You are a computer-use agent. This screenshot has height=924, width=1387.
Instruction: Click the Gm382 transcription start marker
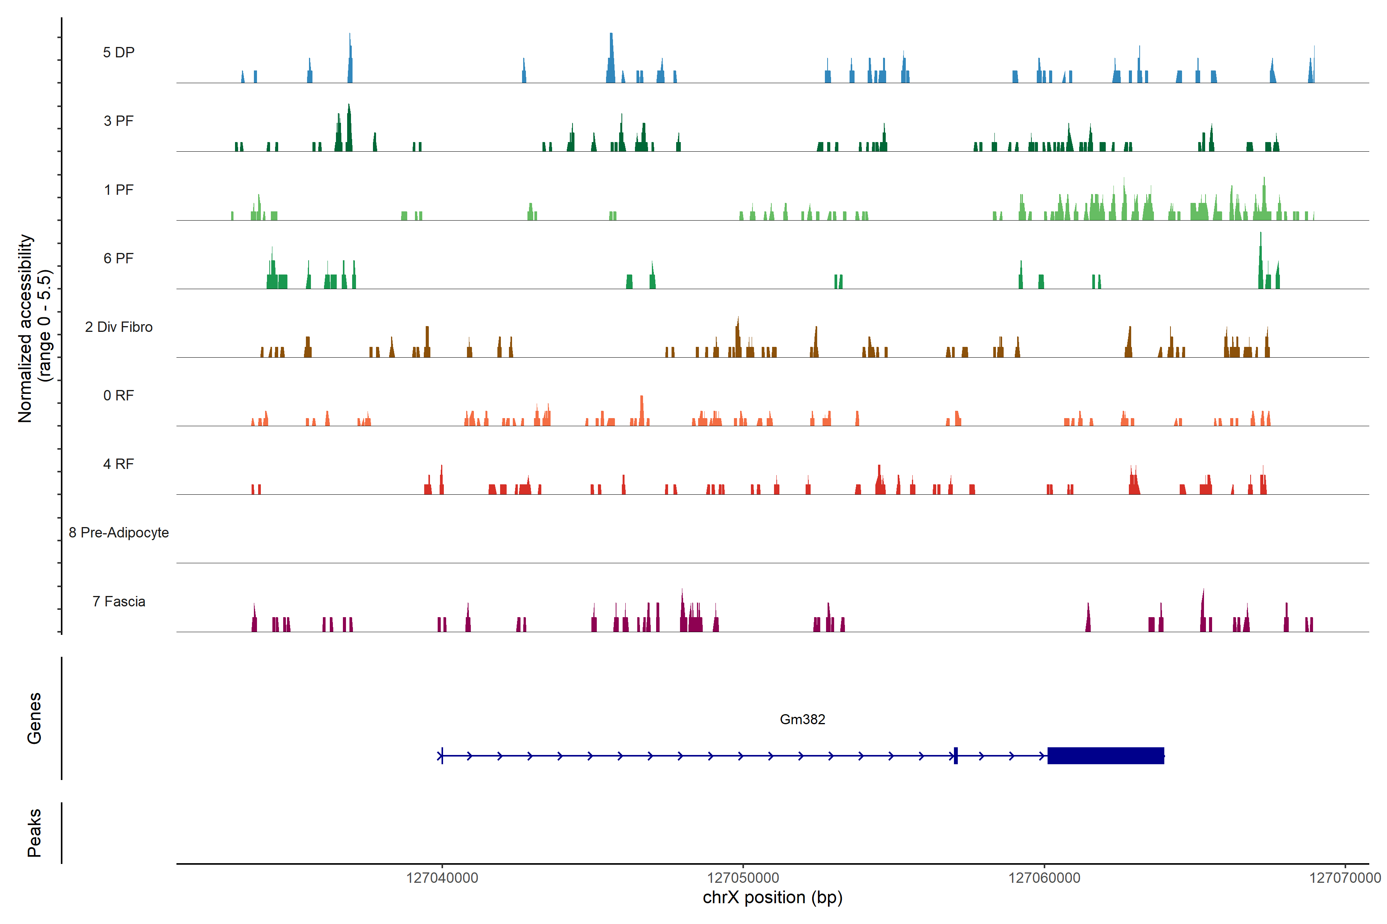(x=442, y=755)
